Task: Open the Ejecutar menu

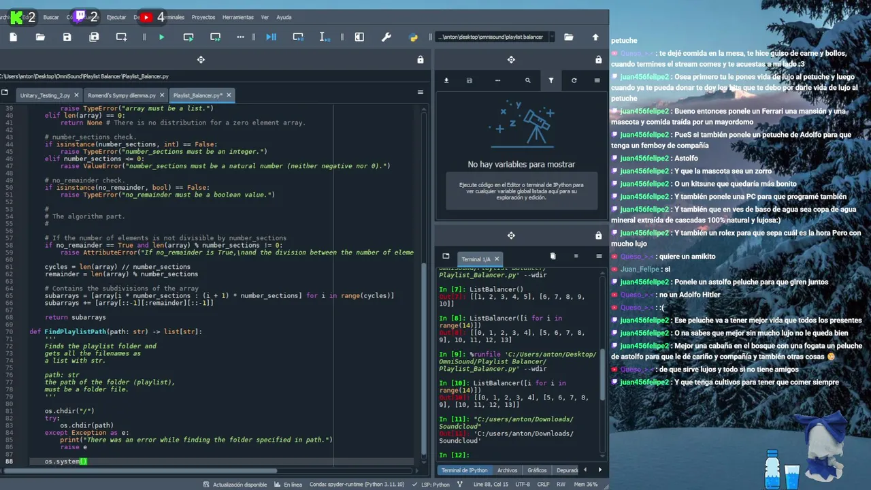Action: 116,17
